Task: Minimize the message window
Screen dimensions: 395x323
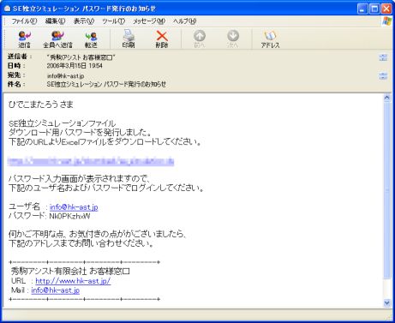Action: coord(362,9)
